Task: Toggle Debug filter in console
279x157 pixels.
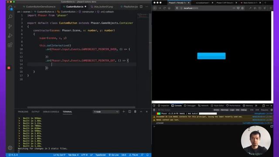Action: pyautogui.click(x=244, y=110)
